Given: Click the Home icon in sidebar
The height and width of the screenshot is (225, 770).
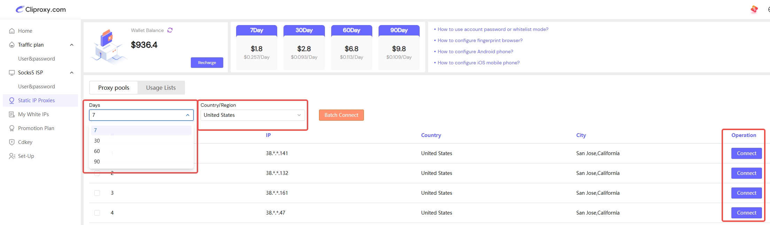Looking at the screenshot, I should [12, 31].
